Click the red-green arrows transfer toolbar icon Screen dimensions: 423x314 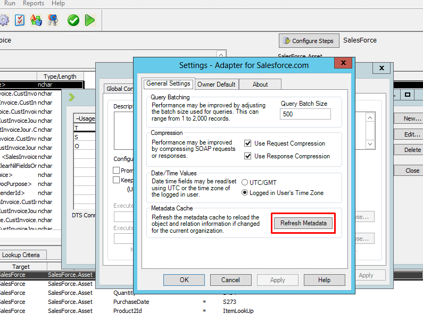(36, 20)
